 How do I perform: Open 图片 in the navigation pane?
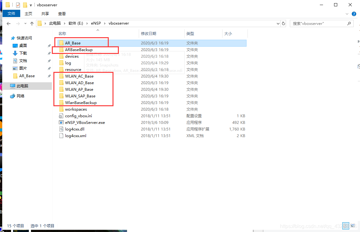23,68
